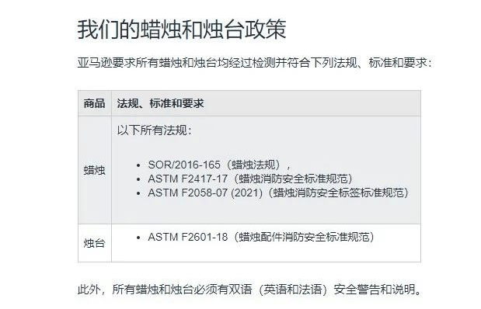This screenshot has width=481, height=309.
Task: Click the ASTM F2417-17 list item
Action: 250,179
